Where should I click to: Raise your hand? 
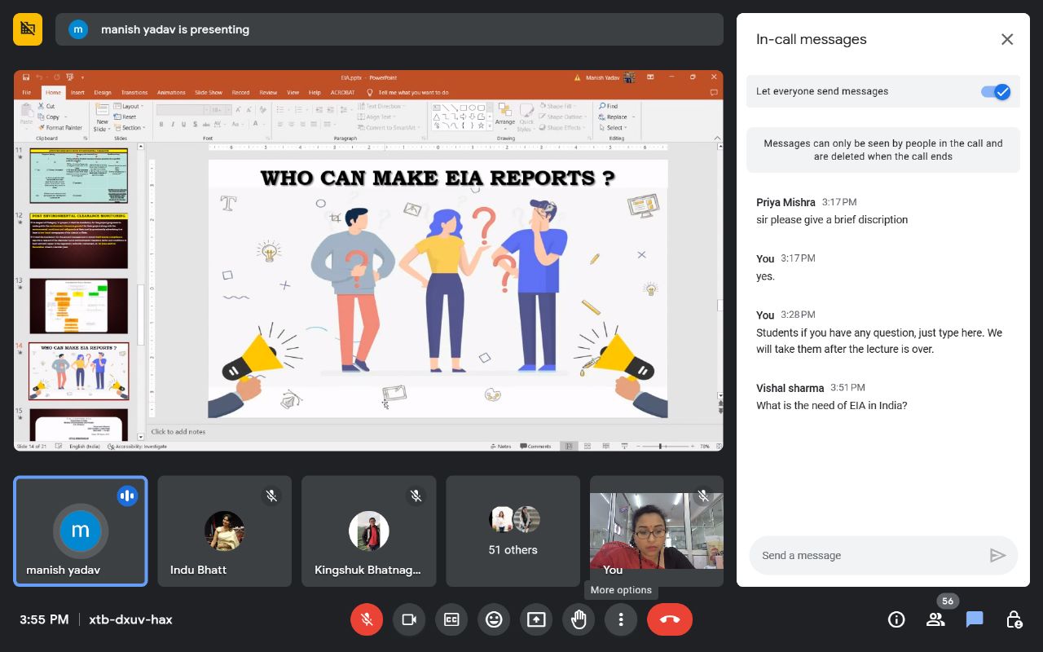[x=579, y=619]
